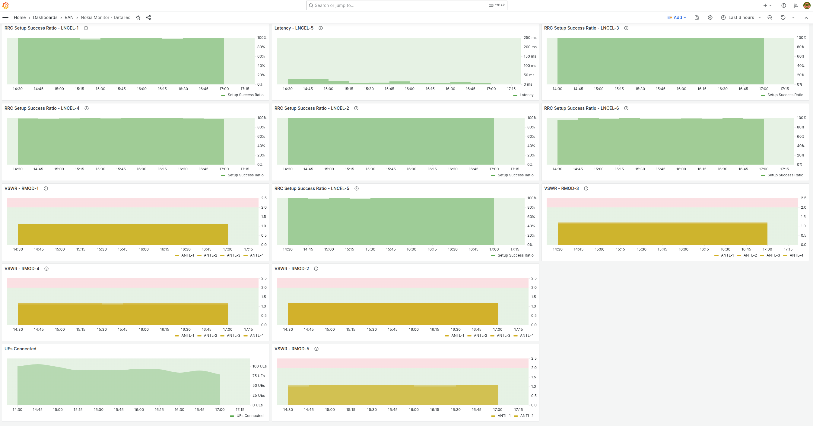813x426 pixels.
Task: Show info for Latency LNCEL-5 panel
Action: point(321,28)
